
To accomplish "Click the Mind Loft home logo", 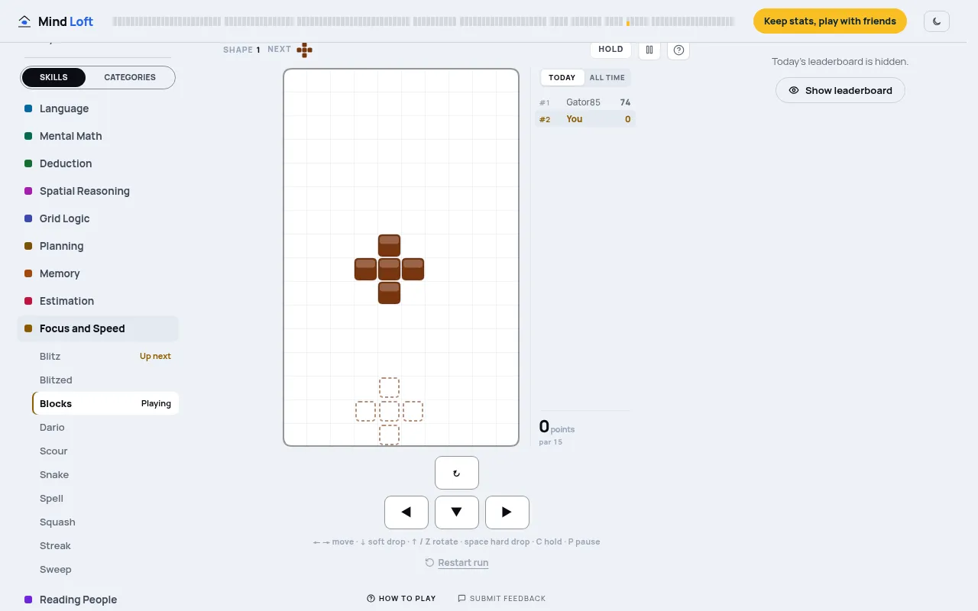I will point(56,21).
